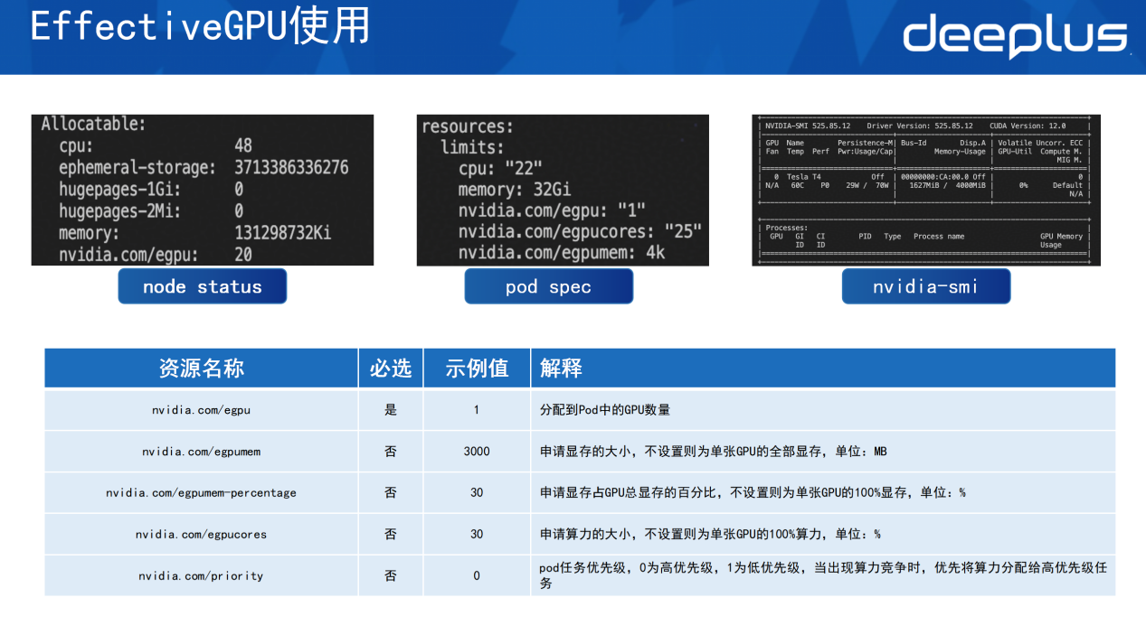The width and height of the screenshot is (1146, 644).
Task: Click the pod任务优先级 explanation text
Action: (x=822, y=575)
